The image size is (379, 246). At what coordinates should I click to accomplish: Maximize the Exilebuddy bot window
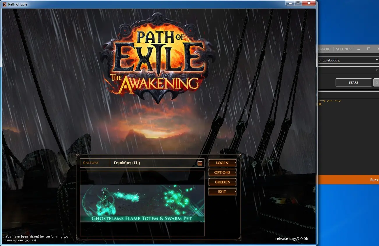(369, 49)
